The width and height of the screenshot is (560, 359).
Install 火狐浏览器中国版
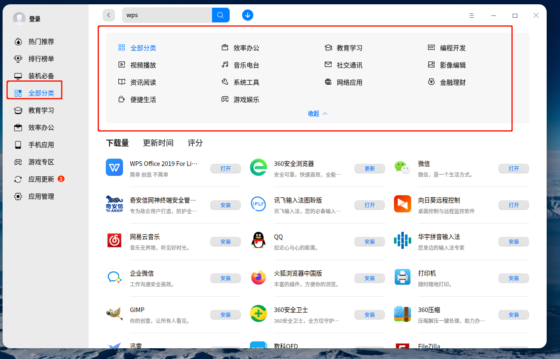pos(370,278)
